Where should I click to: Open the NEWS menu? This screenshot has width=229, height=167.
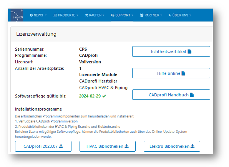pyautogui.click(x=38, y=15)
